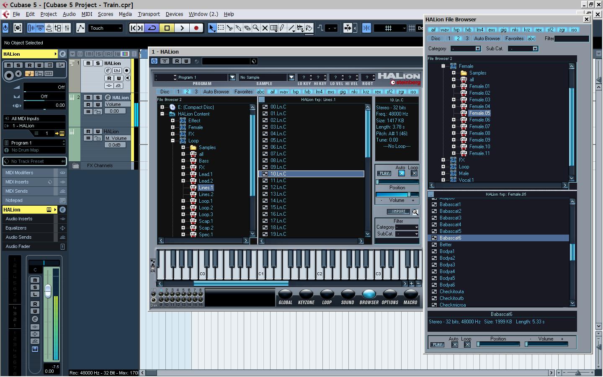Select the Draw pencil tool
This screenshot has width=603, height=377.
pyautogui.click(x=282, y=28)
